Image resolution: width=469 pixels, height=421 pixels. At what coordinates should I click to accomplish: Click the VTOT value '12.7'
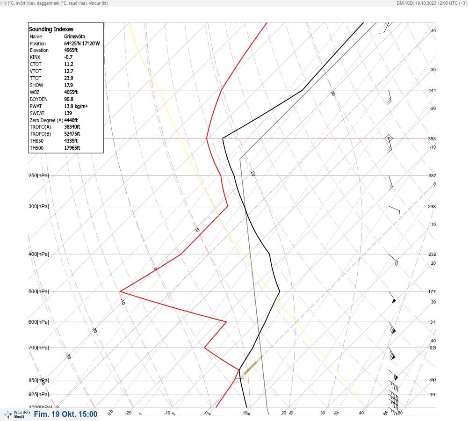(x=69, y=71)
